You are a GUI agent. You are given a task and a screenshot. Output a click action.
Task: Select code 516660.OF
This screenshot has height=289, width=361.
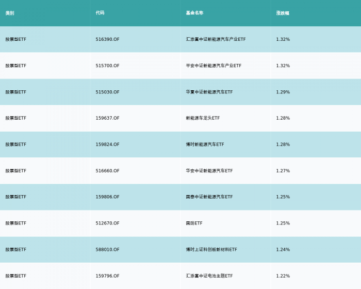point(107,171)
